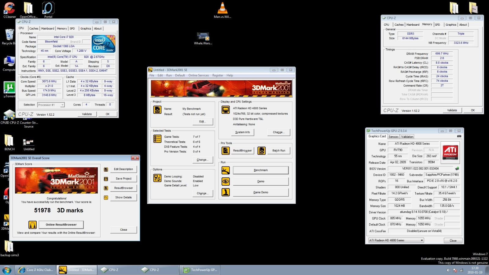Click the GPU-Z BIOS save chip icon

click(457, 169)
